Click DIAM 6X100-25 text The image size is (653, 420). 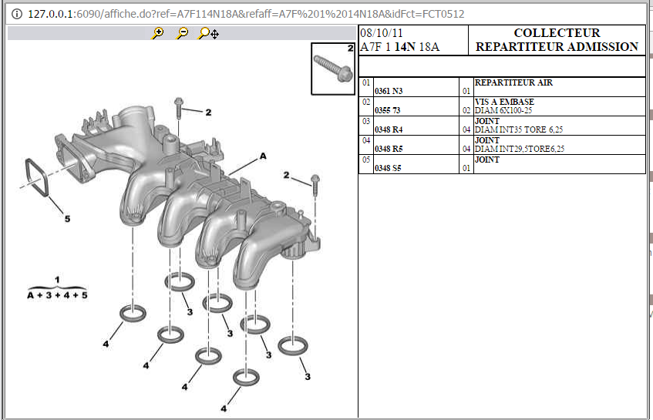point(503,110)
